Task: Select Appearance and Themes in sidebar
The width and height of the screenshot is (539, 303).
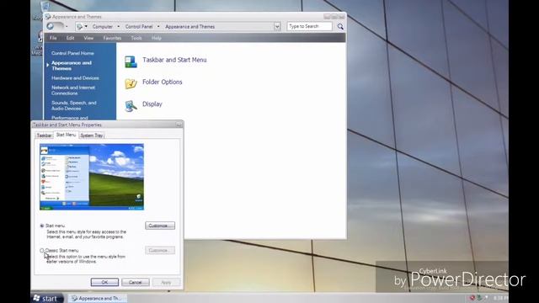Action: (72, 66)
